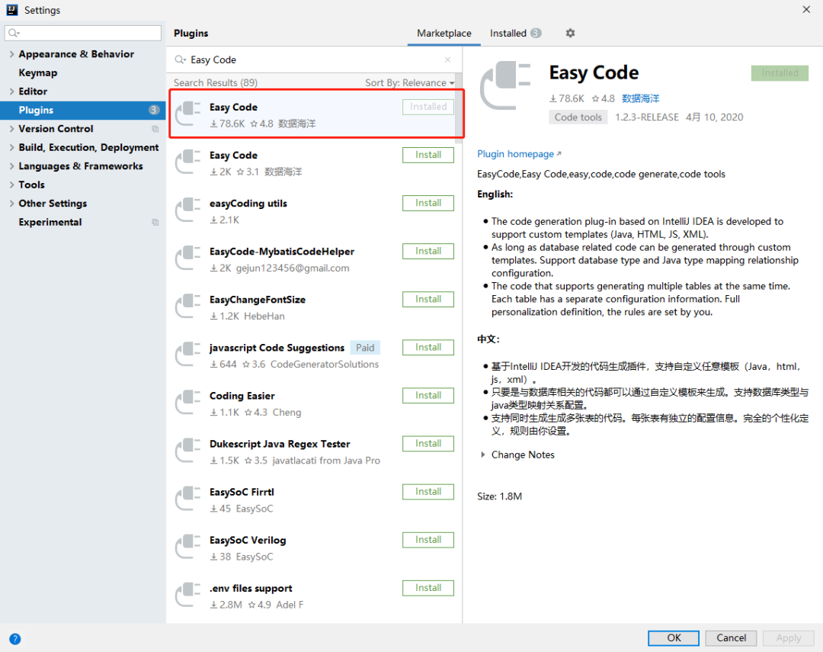Open the plugins gear settings icon
This screenshot has width=823, height=652.
point(570,33)
